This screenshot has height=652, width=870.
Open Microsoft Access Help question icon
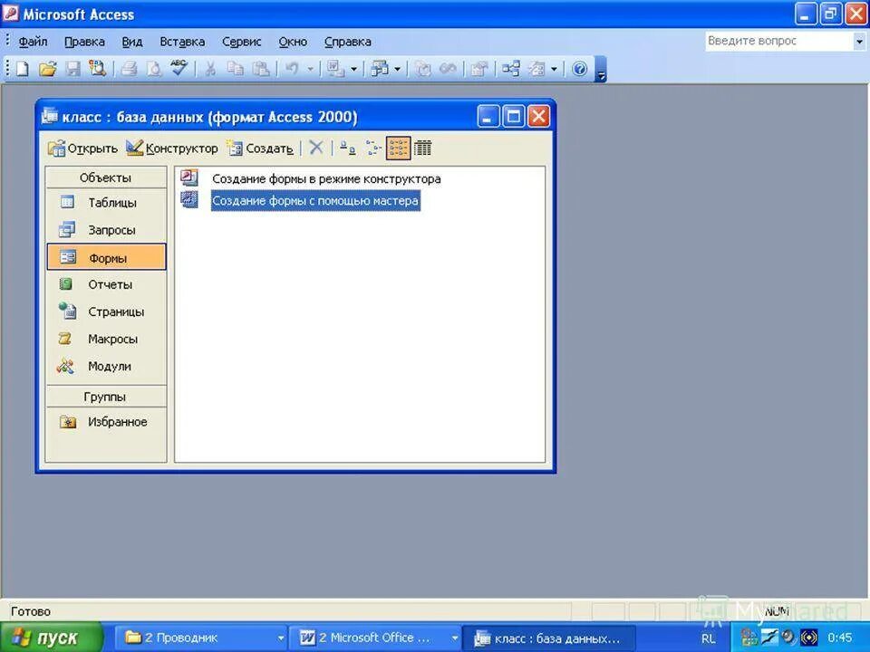579,69
